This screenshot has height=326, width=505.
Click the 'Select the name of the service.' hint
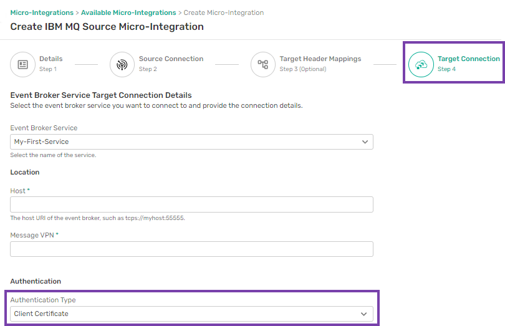tap(53, 155)
